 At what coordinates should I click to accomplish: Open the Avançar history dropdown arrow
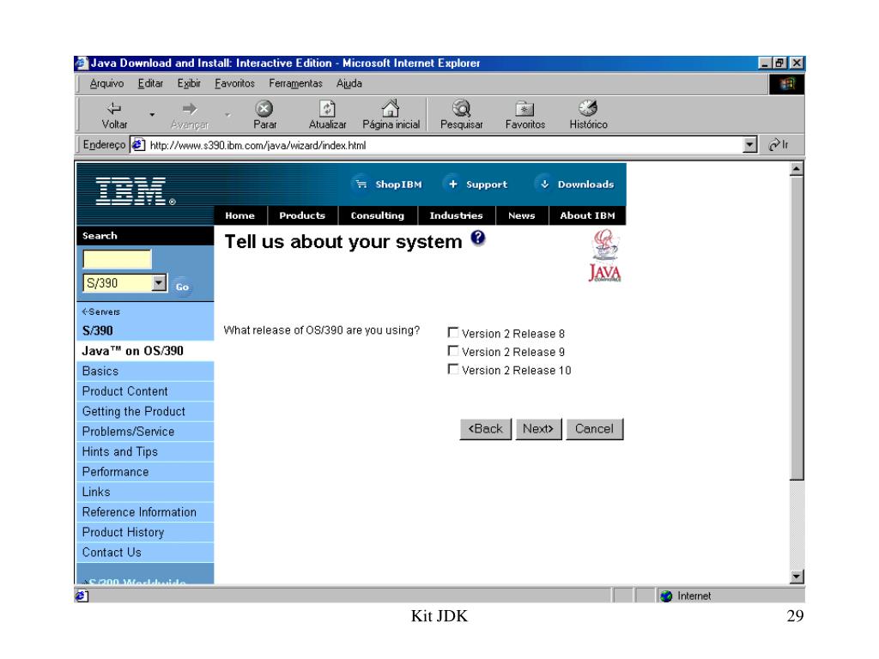click(227, 114)
